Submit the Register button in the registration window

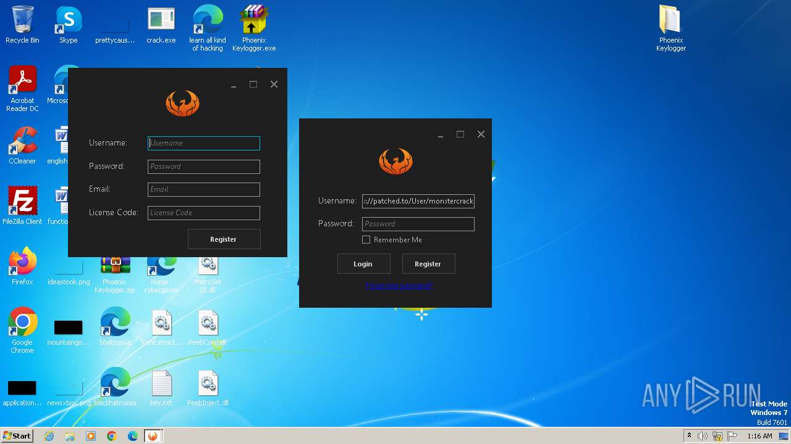point(224,239)
